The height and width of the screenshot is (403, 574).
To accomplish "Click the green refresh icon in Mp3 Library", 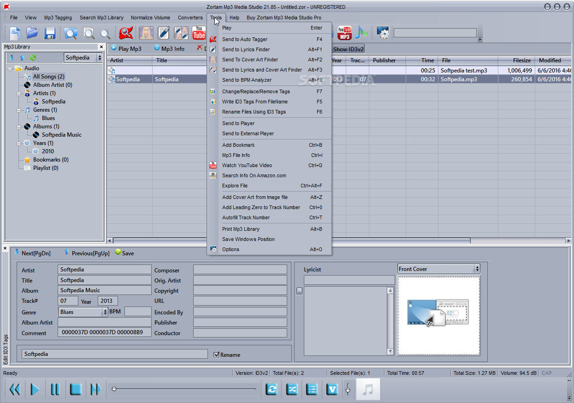I will pyautogui.click(x=33, y=58).
